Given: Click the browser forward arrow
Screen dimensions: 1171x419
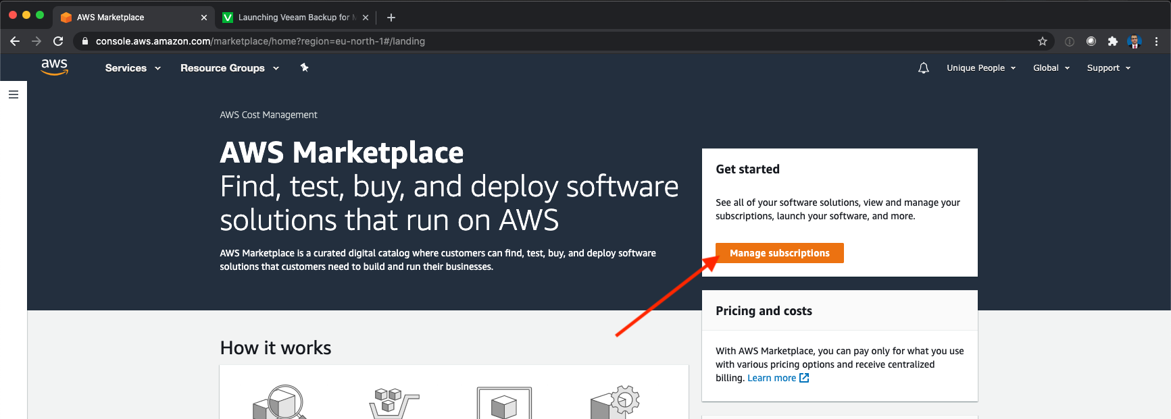Looking at the screenshot, I should click(36, 41).
